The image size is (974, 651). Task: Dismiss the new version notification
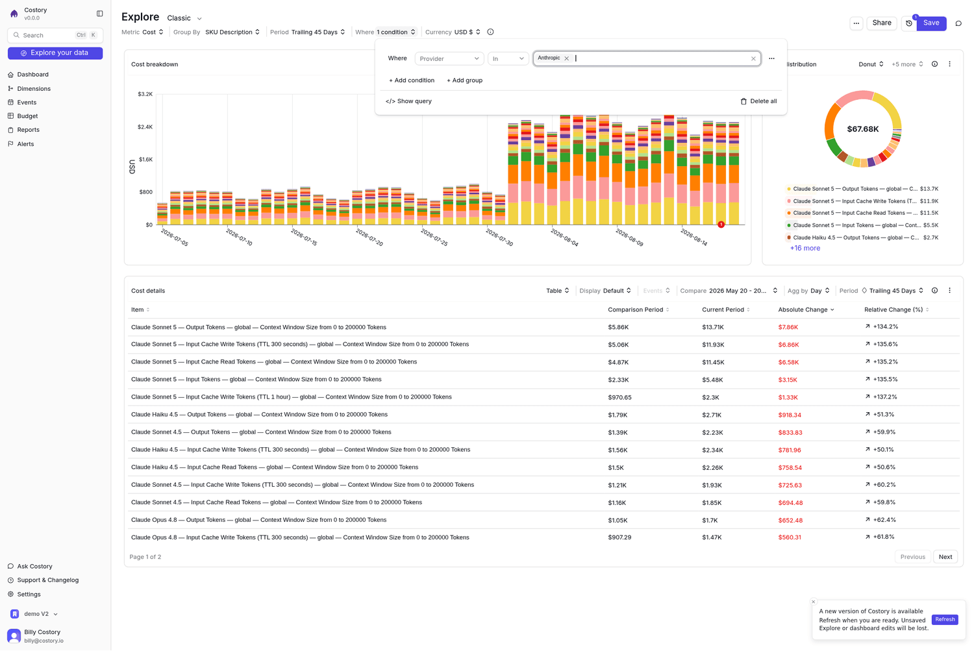click(813, 602)
